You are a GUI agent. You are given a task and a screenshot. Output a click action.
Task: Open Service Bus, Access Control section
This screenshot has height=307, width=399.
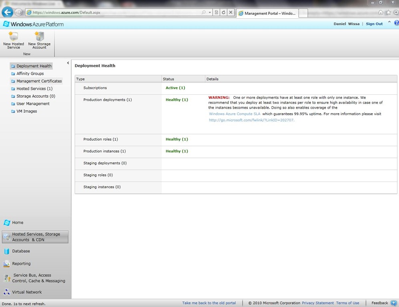[38, 278]
